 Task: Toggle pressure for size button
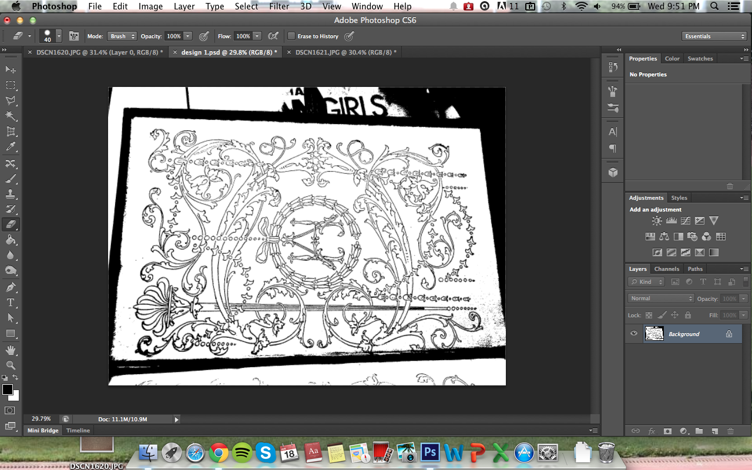click(349, 36)
